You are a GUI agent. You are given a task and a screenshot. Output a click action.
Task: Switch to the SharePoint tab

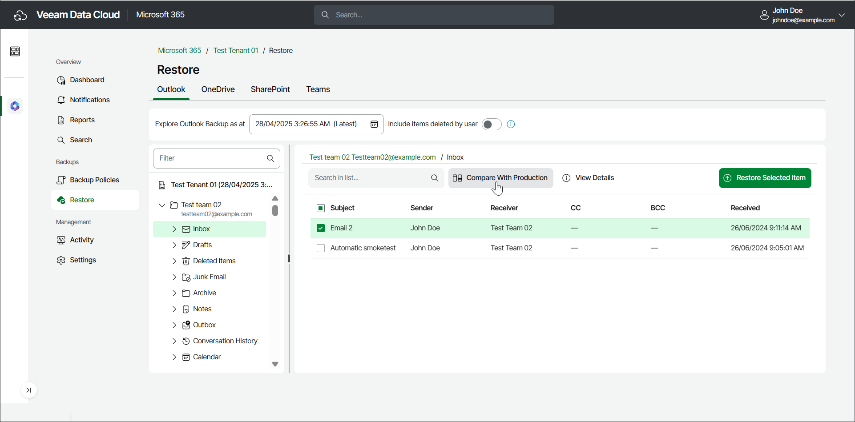pos(270,89)
